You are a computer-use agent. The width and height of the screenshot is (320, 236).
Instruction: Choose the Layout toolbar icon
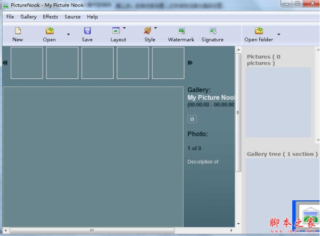tap(116, 31)
